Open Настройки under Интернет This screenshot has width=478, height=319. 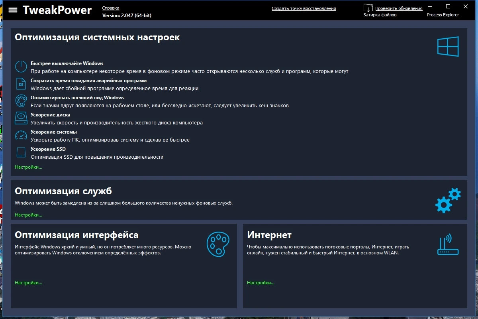(261, 283)
